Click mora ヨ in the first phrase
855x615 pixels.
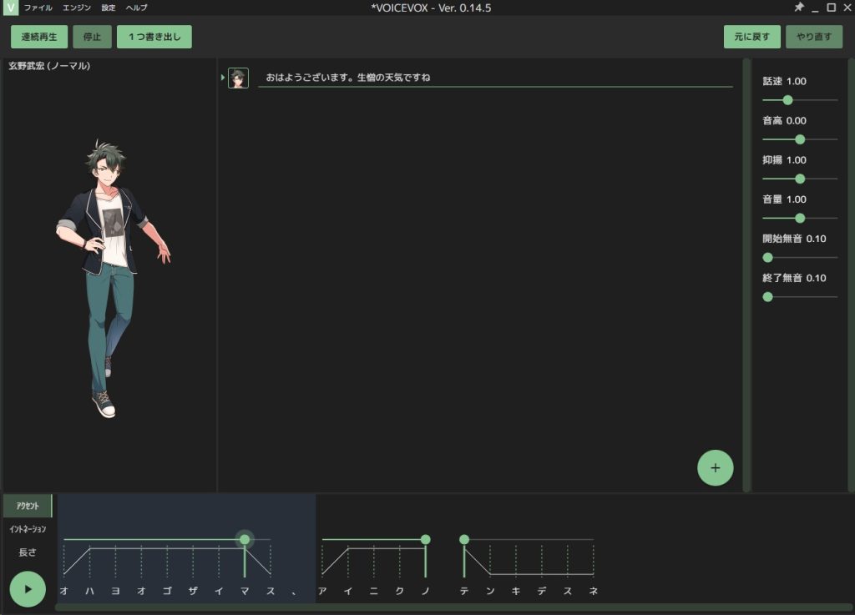[x=115, y=591]
